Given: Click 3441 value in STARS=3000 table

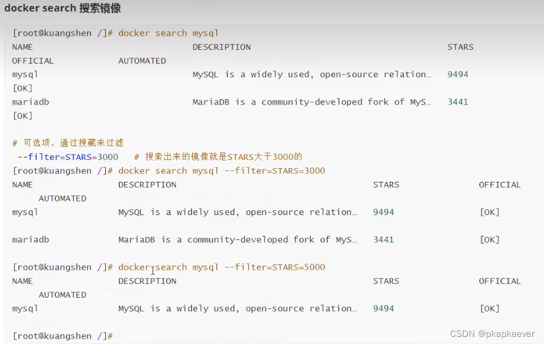Looking at the screenshot, I should click(384, 240).
